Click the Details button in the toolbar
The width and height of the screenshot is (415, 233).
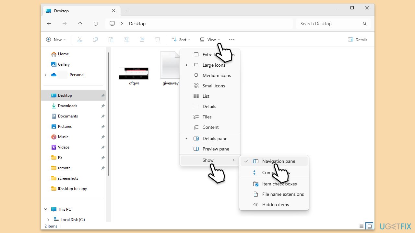(358, 40)
